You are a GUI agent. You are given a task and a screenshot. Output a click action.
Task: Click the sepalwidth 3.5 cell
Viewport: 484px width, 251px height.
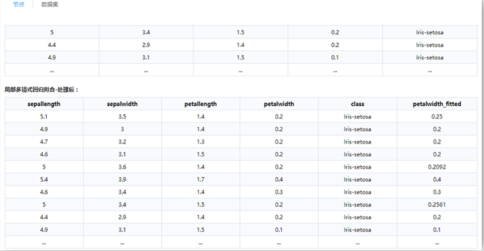tap(122, 116)
